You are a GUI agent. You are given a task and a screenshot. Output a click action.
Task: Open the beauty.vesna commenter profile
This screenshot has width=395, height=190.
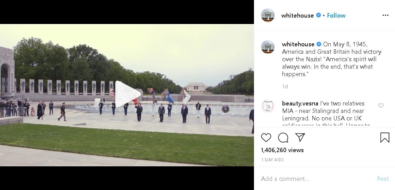pyautogui.click(x=300, y=103)
